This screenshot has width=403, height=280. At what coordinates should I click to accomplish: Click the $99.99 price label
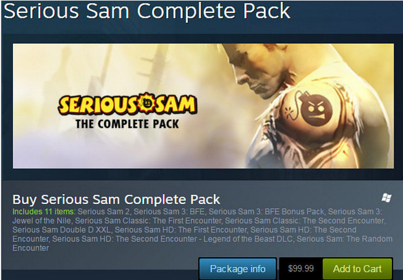pos(301,269)
